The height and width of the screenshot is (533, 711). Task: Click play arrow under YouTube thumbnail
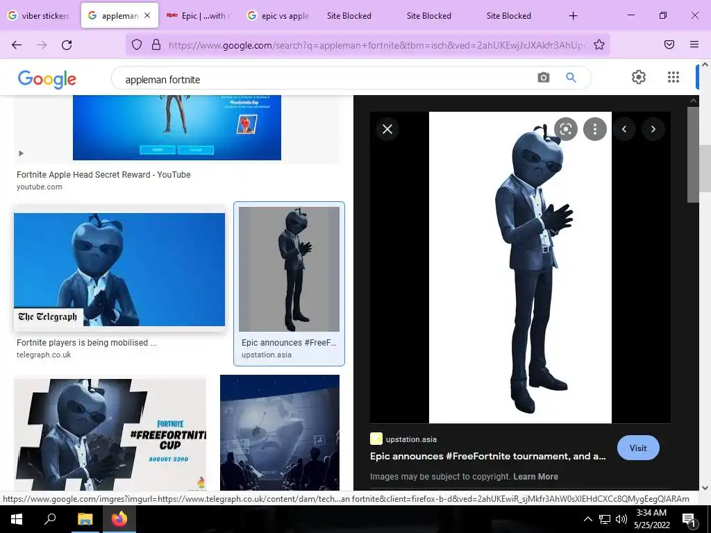click(x=21, y=153)
